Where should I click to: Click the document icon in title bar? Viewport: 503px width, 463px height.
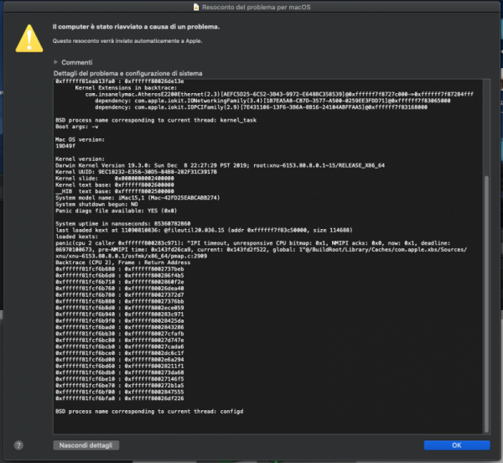click(196, 7)
